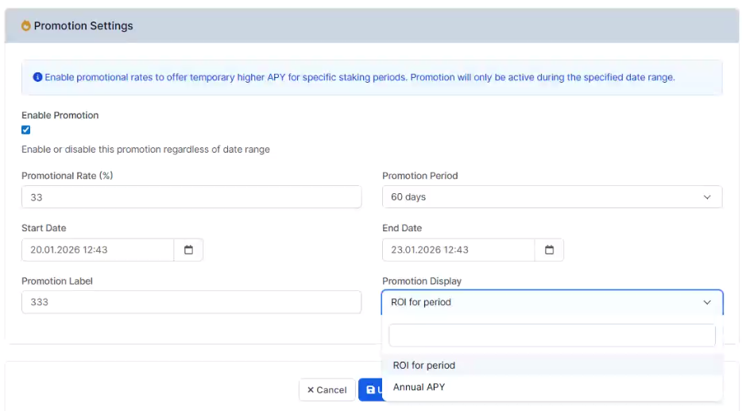
Task: Focus the Start Date text field
Action: 98,250
